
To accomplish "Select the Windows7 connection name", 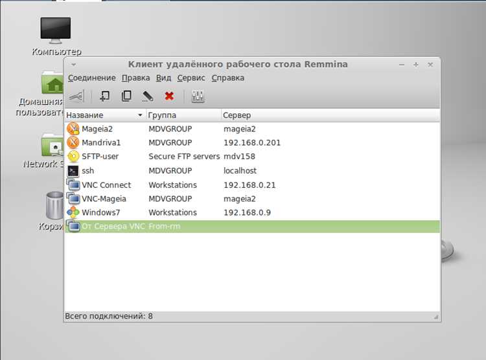I will (100, 212).
